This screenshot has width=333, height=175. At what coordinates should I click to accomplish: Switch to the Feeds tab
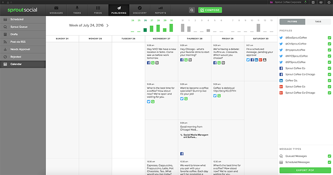pyautogui.click(x=98, y=10)
